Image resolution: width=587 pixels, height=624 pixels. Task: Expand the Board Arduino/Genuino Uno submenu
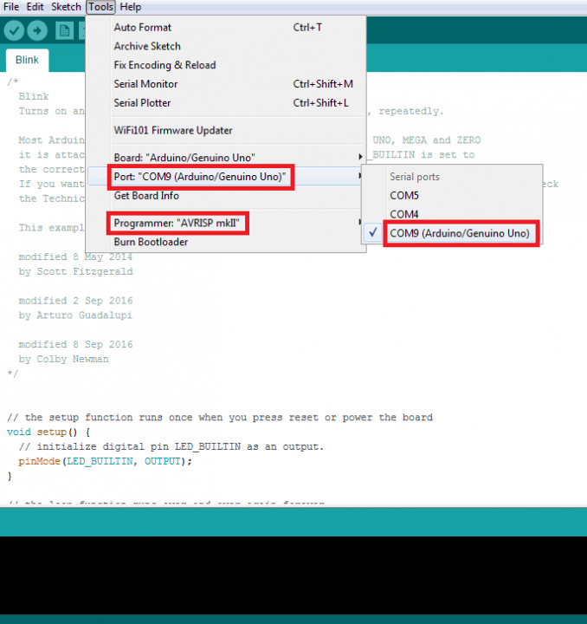pos(226,158)
